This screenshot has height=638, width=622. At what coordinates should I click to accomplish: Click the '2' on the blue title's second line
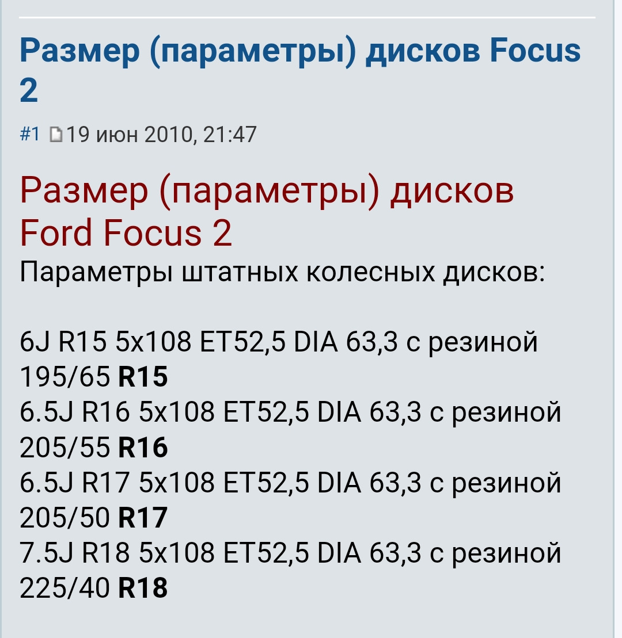pyautogui.click(x=29, y=90)
